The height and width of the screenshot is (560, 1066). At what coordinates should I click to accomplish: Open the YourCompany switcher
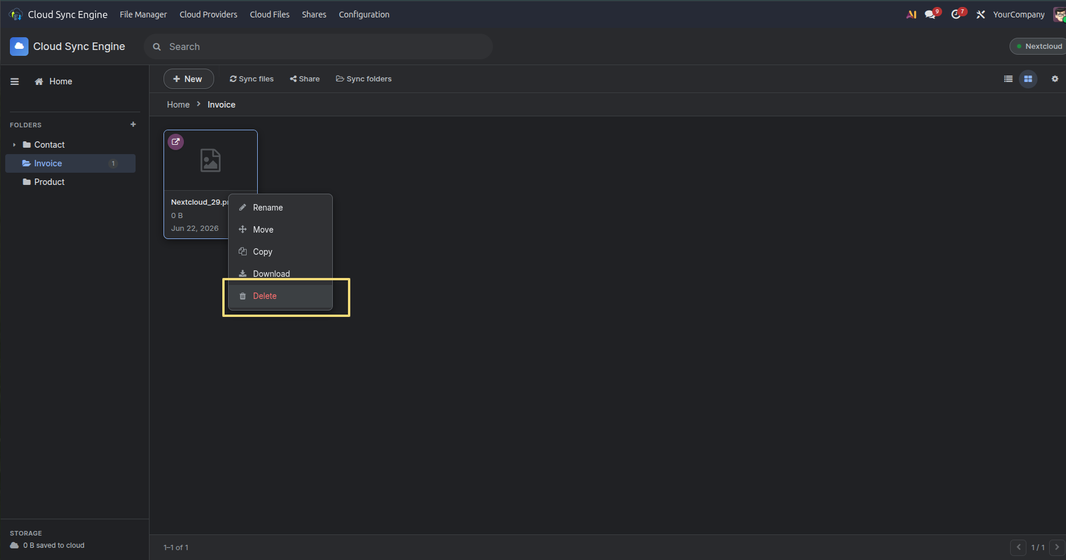pos(1019,15)
